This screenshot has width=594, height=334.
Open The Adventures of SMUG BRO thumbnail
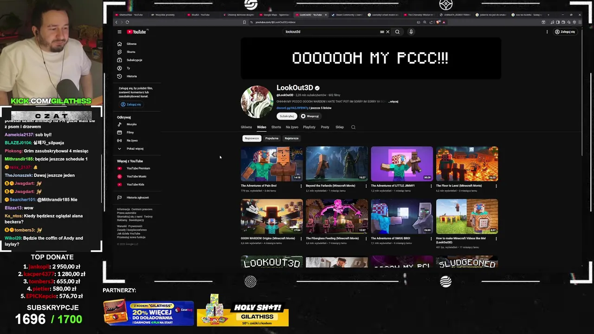point(402,216)
